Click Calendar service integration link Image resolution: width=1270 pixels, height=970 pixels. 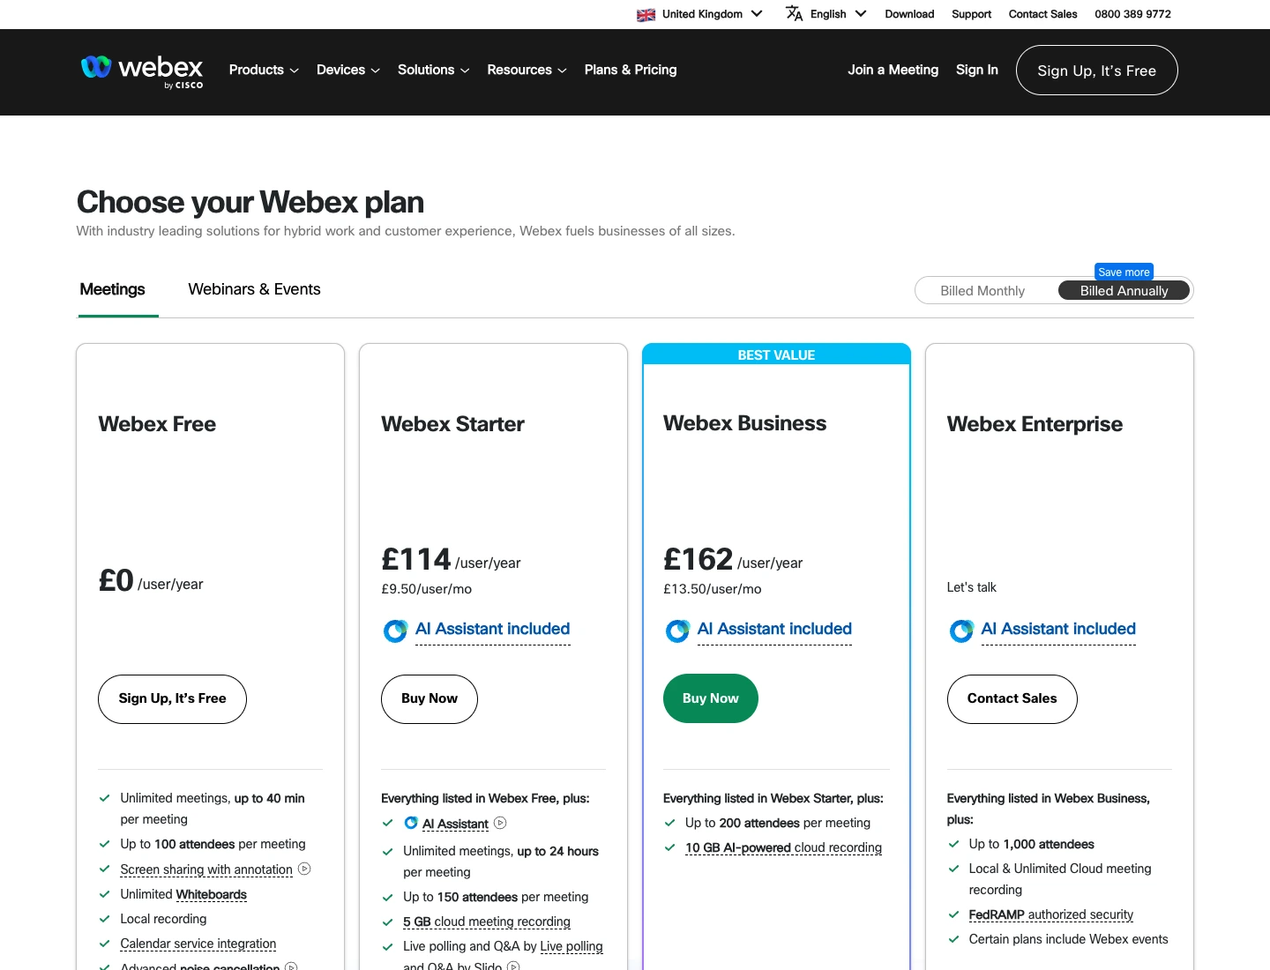click(198, 944)
